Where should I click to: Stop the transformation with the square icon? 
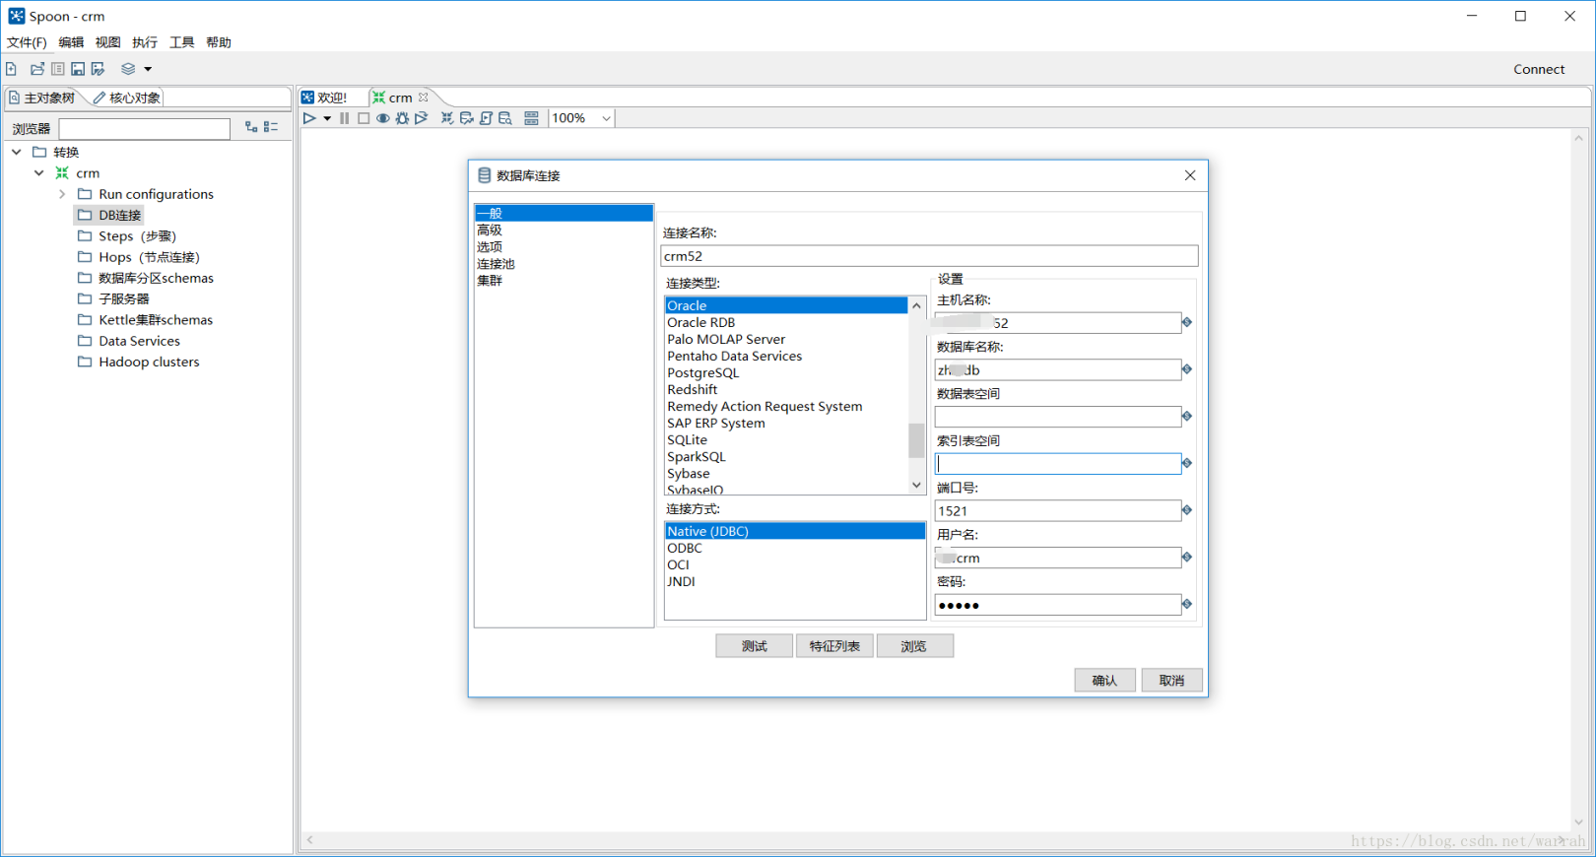coord(364,118)
